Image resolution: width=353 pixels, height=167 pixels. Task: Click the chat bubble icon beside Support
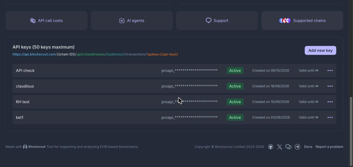pos(208,20)
